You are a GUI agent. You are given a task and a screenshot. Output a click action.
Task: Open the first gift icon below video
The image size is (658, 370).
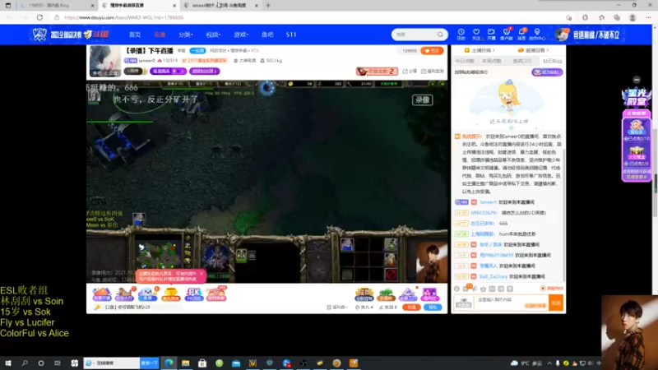101,294
